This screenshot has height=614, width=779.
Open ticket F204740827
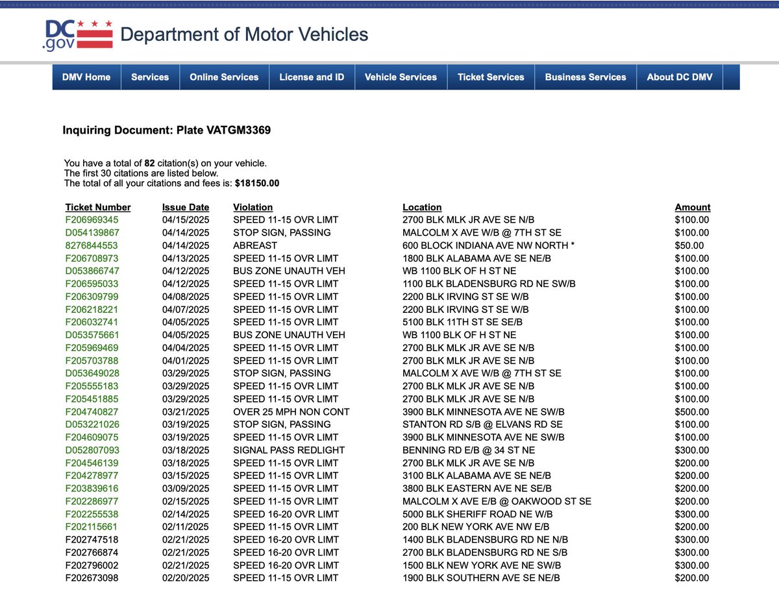pyautogui.click(x=92, y=411)
